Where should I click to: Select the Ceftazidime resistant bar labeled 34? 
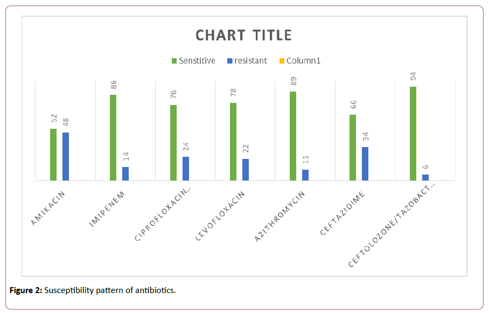pyautogui.click(x=365, y=164)
